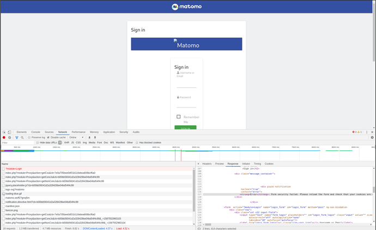Export HAR file with download arrow
The width and height of the screenshot is (376, 230).
pyautogui.click(x=95, y=137)
